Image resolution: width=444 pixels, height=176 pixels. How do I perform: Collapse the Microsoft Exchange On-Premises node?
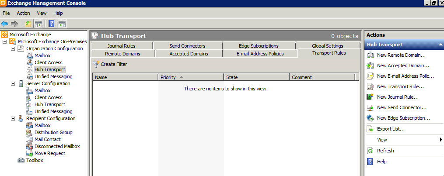click(4, 41)
